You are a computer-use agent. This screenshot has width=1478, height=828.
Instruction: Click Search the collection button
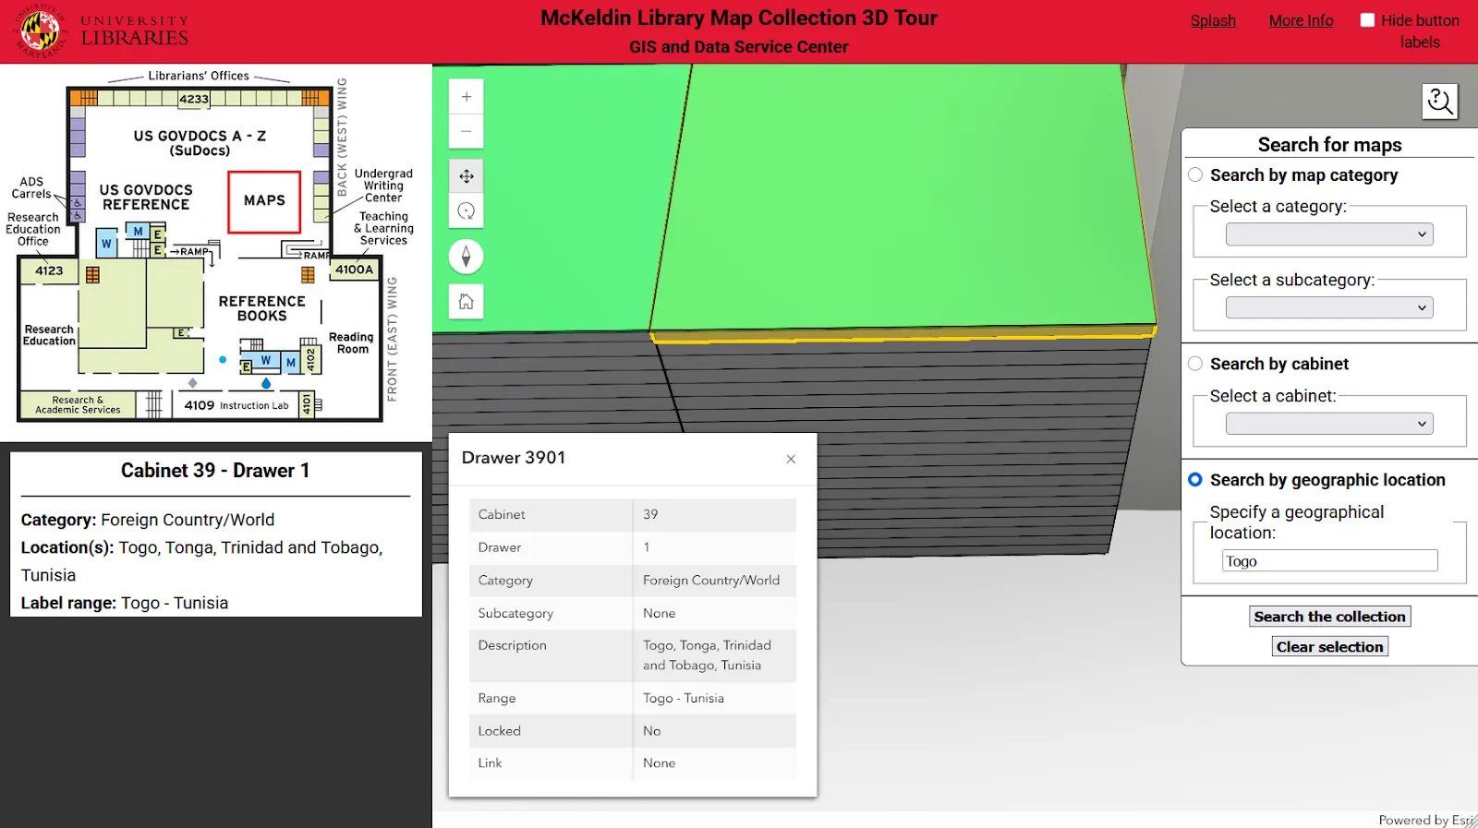tap(1329, 617)
